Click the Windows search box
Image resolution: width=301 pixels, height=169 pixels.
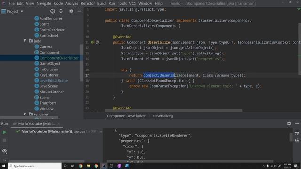point(34,166)
